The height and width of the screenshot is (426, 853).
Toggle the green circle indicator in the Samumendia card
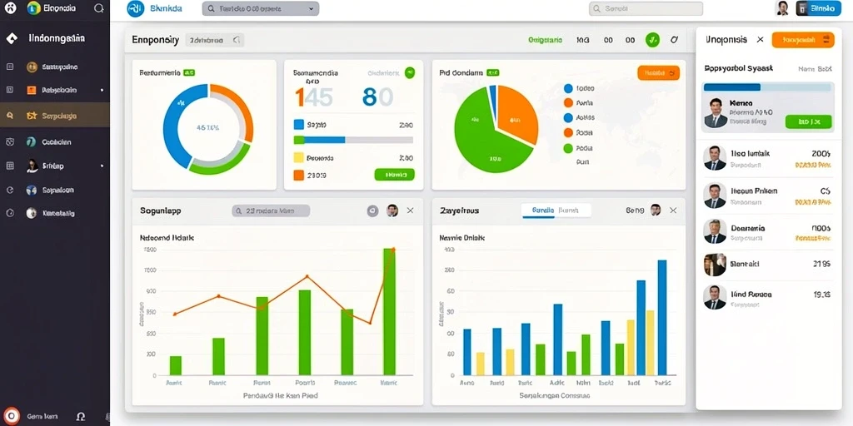(x=410, y=72)
